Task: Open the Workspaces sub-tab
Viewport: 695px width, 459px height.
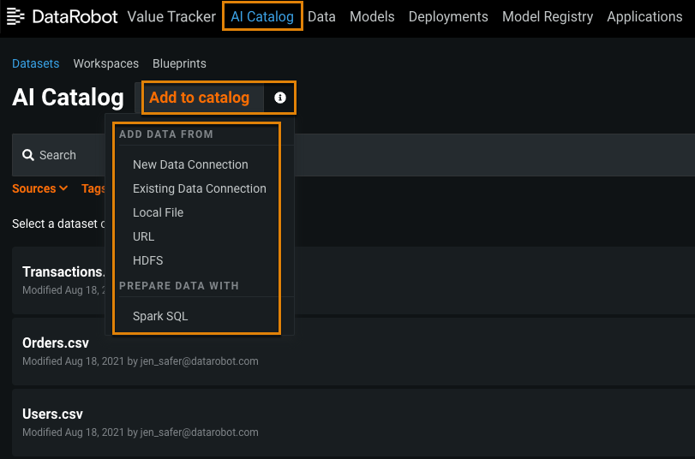Action: pos(105,63)
